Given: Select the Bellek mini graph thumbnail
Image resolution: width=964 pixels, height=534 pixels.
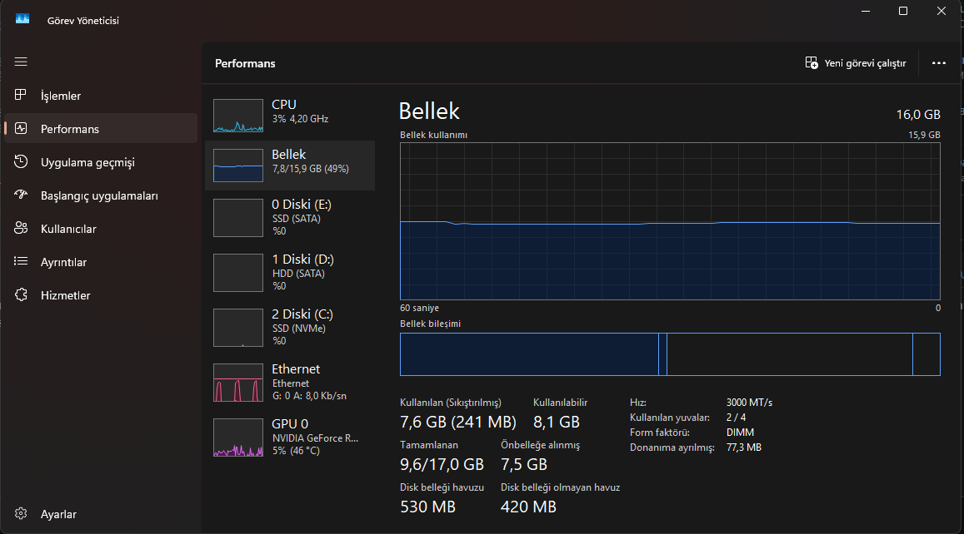Looking at the screenshot, I should tap(238, 166).
